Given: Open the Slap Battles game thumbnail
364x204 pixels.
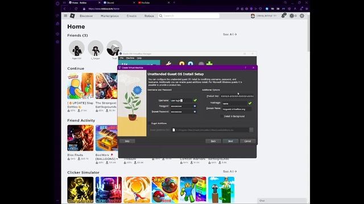Looking at the screenshot, I should pyautogui.click(x=80, y=86).
